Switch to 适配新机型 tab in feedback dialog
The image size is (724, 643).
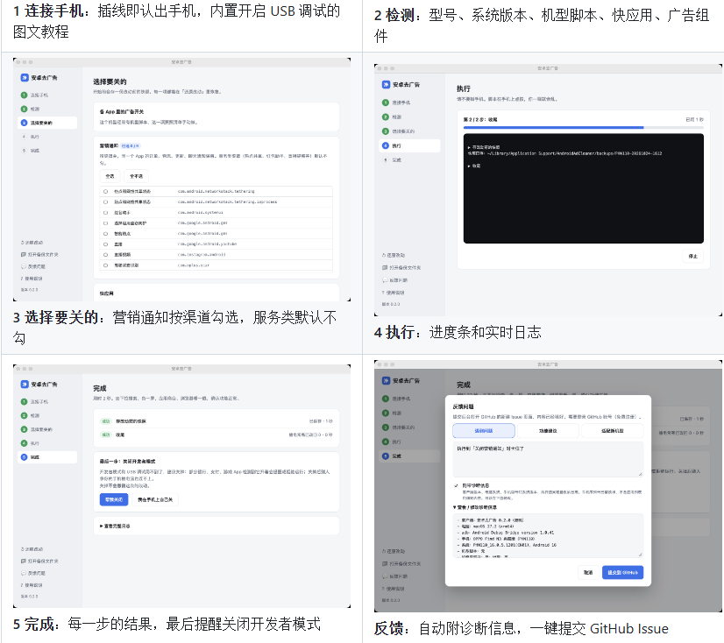(x=613, y=431)
